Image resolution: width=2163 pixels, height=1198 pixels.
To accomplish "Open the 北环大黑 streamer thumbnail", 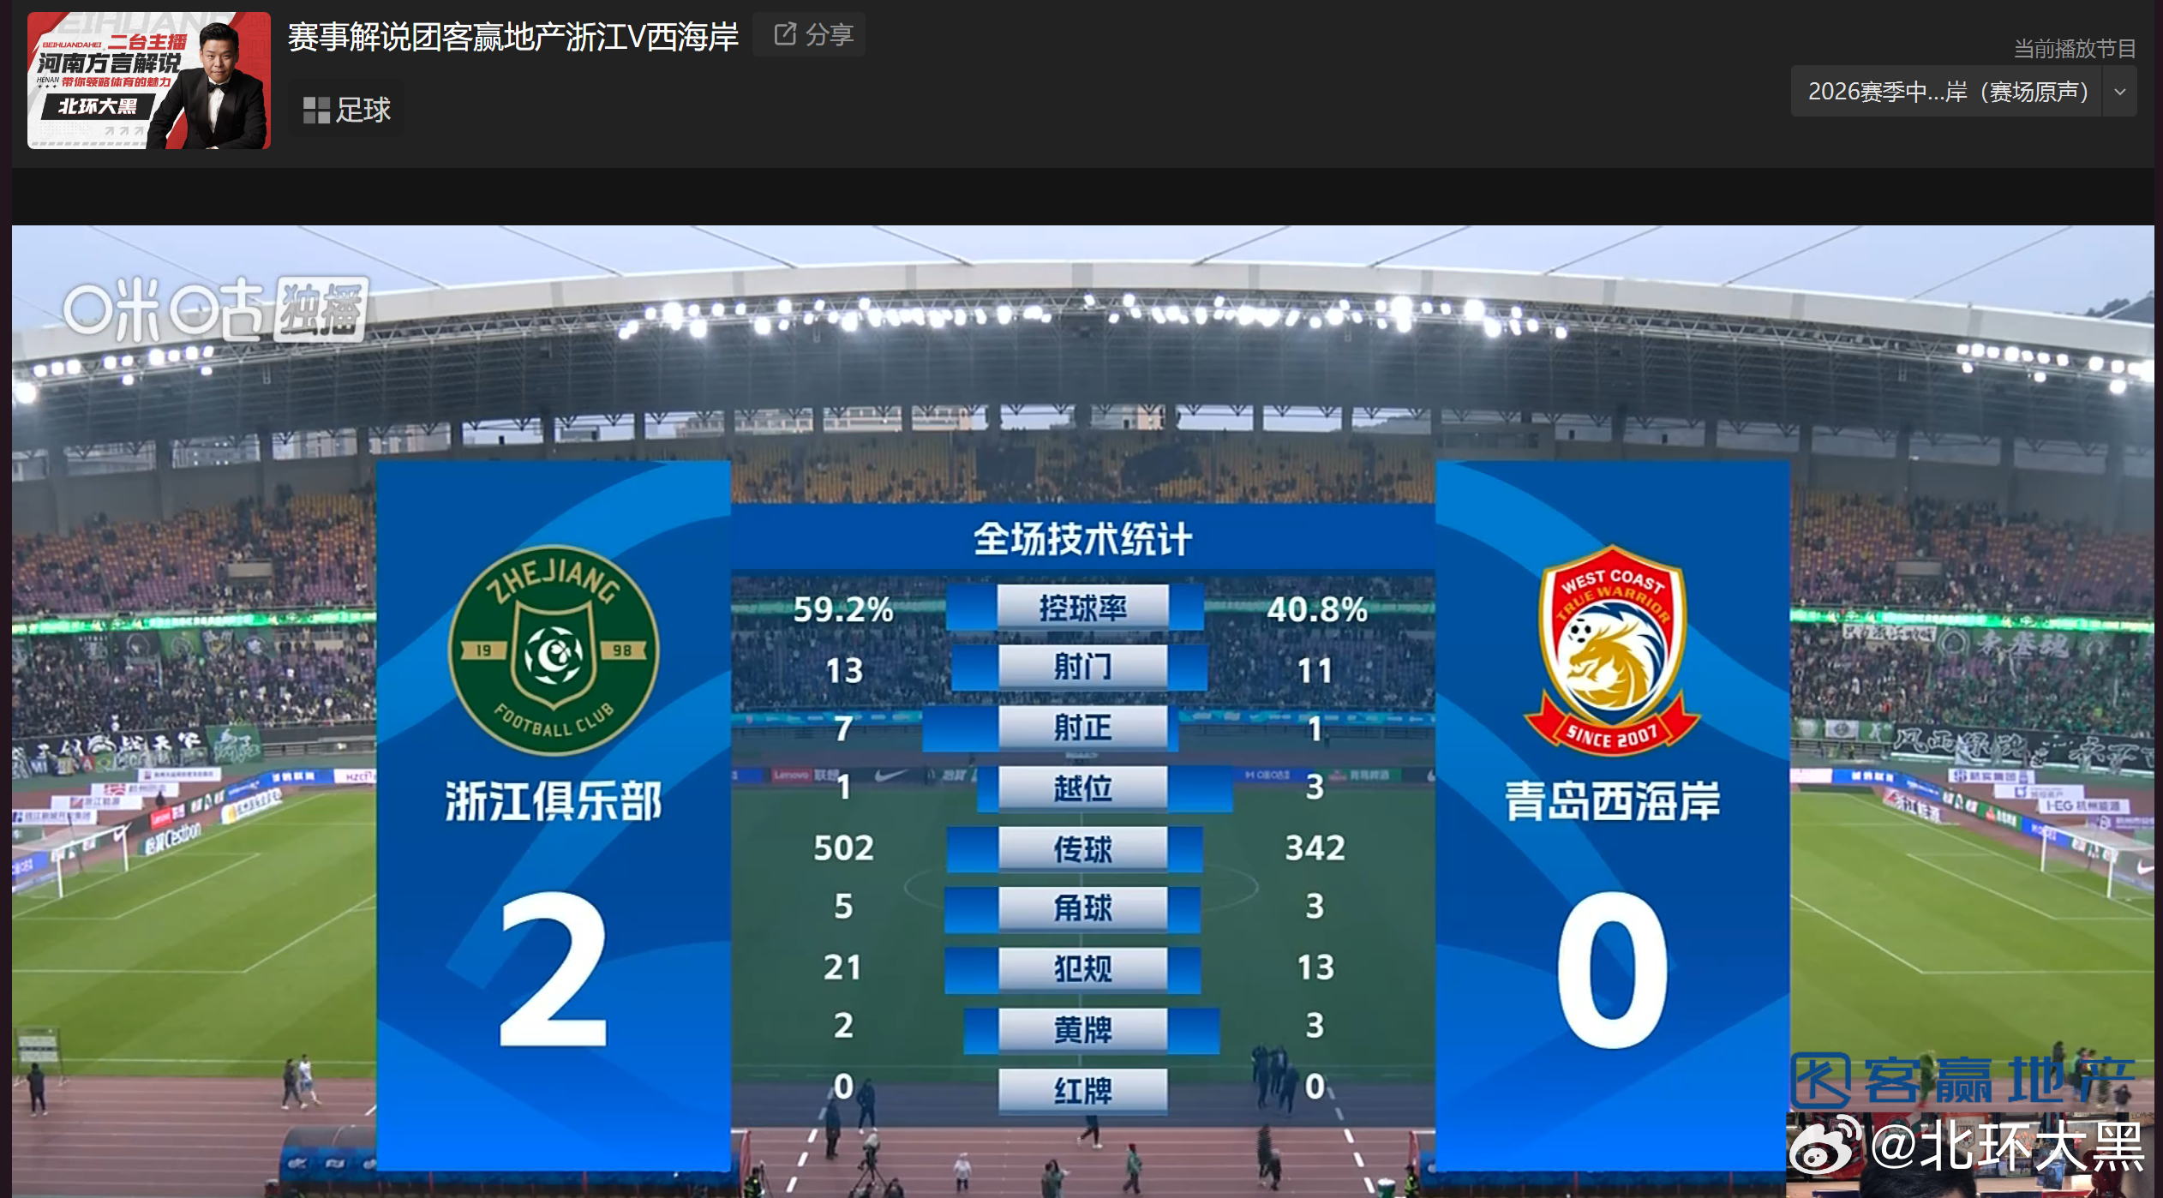I will click(149, 81).
